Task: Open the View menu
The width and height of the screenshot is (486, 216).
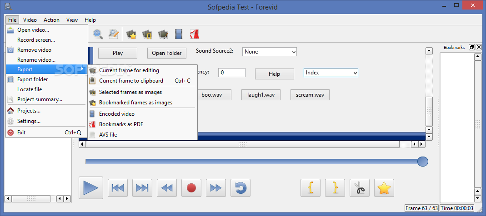Action: pos(72,20)
